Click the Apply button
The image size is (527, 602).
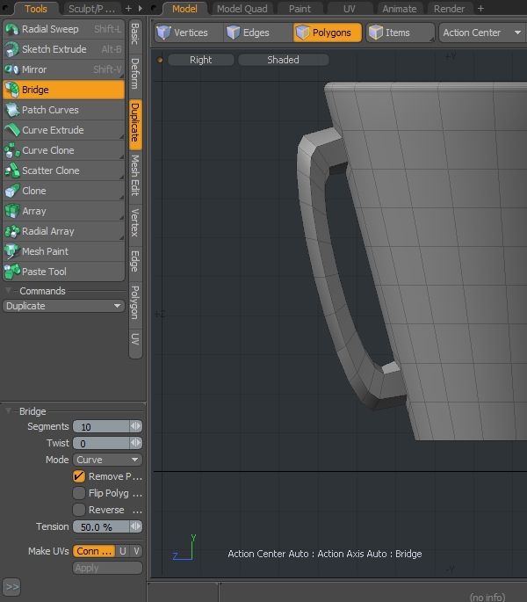tap(107, 568)
